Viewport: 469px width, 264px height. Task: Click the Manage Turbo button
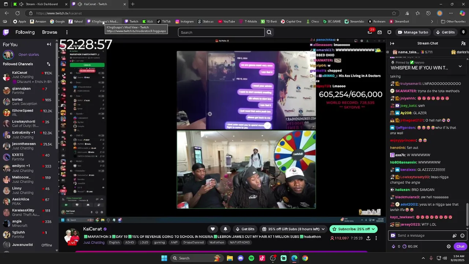[x=413, y=32]
